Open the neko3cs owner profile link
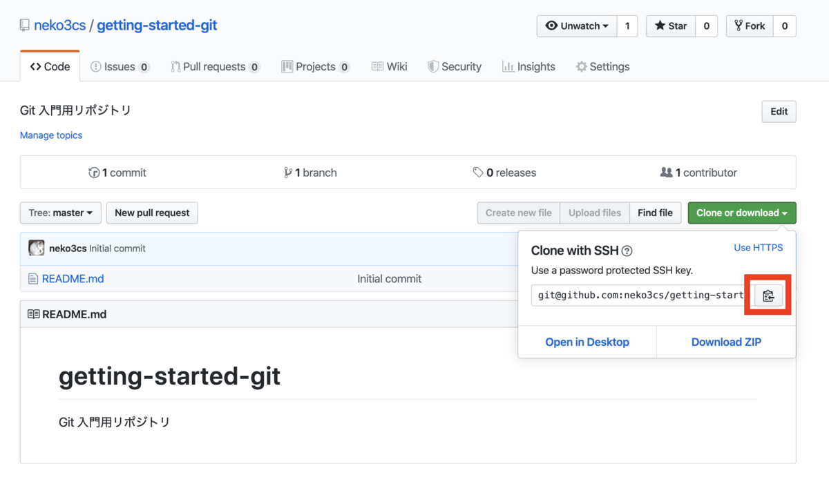This screenshot has width=829, height=486. pyautogui.click(x=60, y=26)
